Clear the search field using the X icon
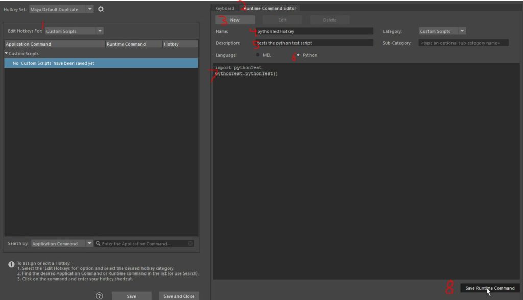 tap(189, 243)
